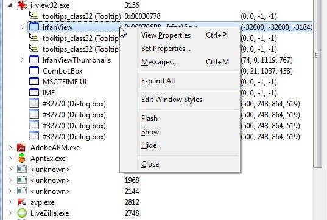Expand the AdobeARM.exe process node
Screen dimensions: 327x220
click(x=10, y=148)
